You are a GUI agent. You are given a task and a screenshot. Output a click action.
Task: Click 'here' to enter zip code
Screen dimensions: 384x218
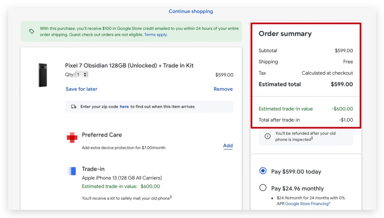[124, 107]
